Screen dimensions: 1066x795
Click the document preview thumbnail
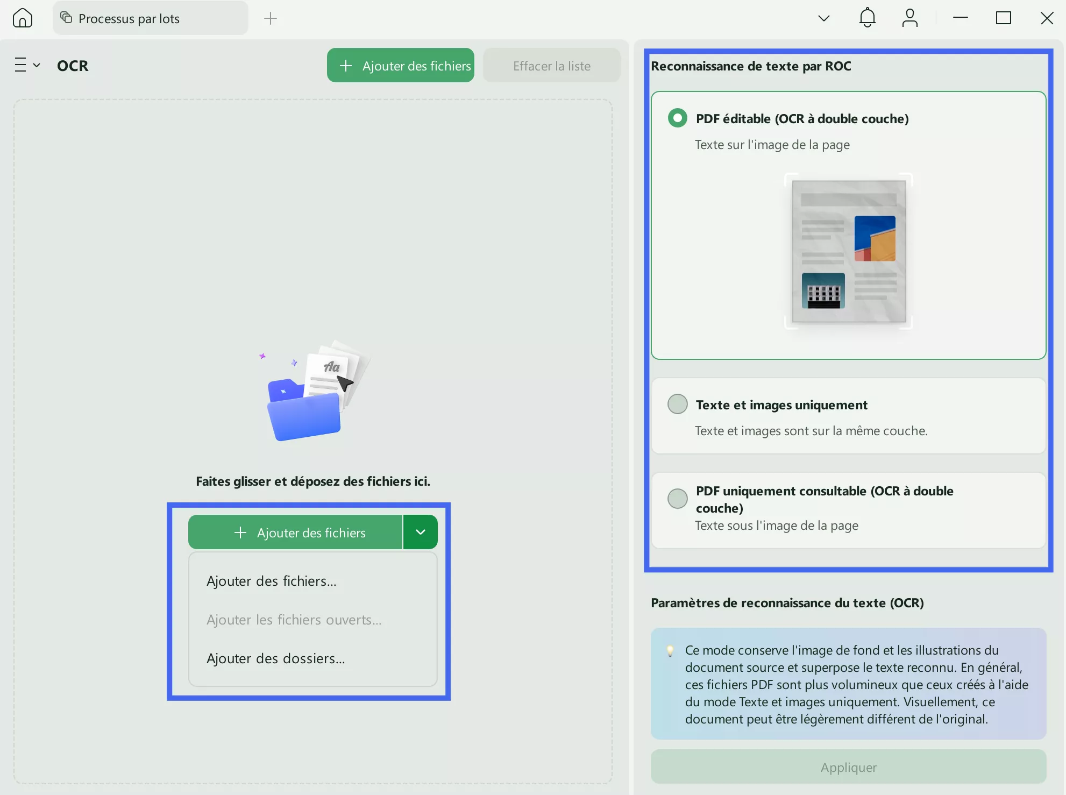click(x=848, y=251)
